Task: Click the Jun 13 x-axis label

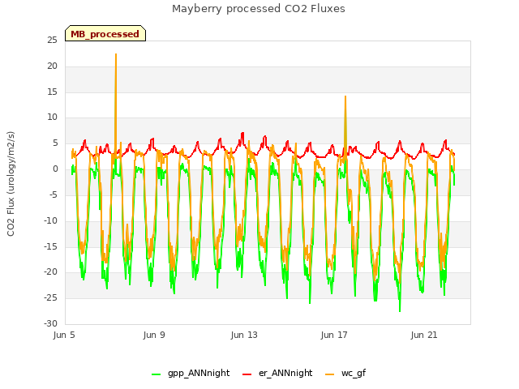Action: (244, 335)
